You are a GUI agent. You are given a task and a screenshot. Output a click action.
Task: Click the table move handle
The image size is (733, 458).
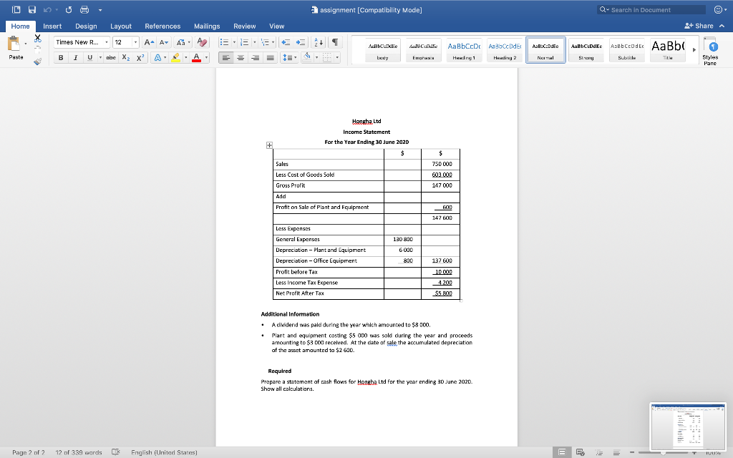point(269,145)
